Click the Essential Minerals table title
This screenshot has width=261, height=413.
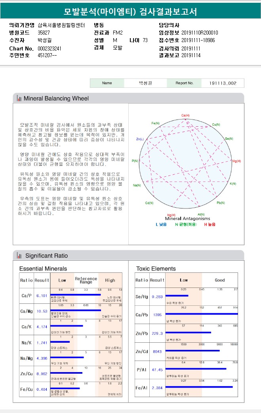coord(43,268)
